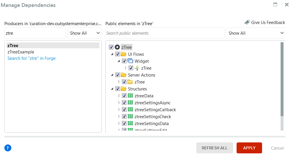Select the Structures label
The width and height of the screenshot is (289, 158).
click(x=137, y=89)
